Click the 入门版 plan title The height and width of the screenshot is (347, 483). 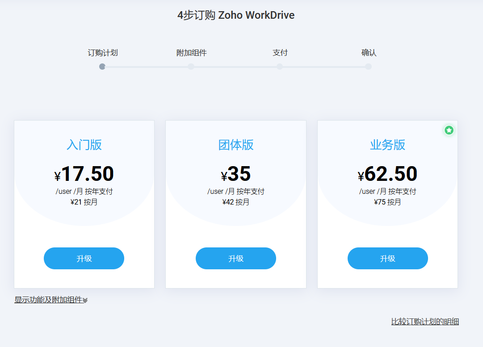point(84,145)
